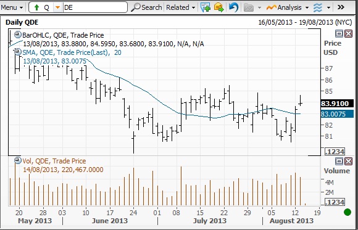Click the June 2013 label on the time axis
358x230 pixels.
click(x=110, y=221)
